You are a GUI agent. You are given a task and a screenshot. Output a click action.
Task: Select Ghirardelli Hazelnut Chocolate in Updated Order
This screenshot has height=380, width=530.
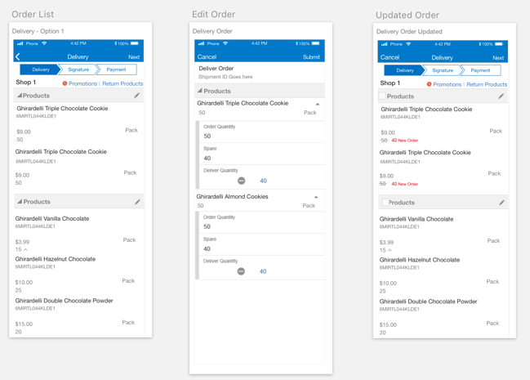[x=420, y=260]
